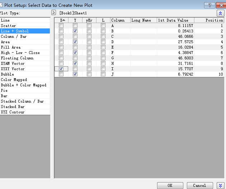
Task: Select Pie plot type
Action: tap(25, 90)
